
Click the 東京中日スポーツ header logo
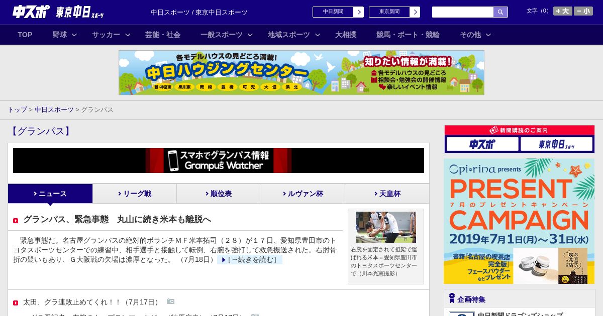pyautogui.click(x=80, y=13)
